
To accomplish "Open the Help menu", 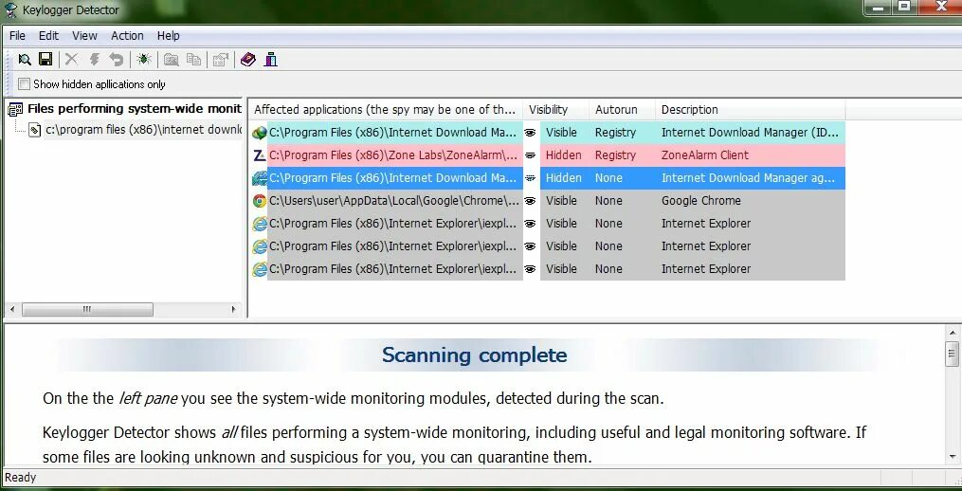I will (168, 36).
